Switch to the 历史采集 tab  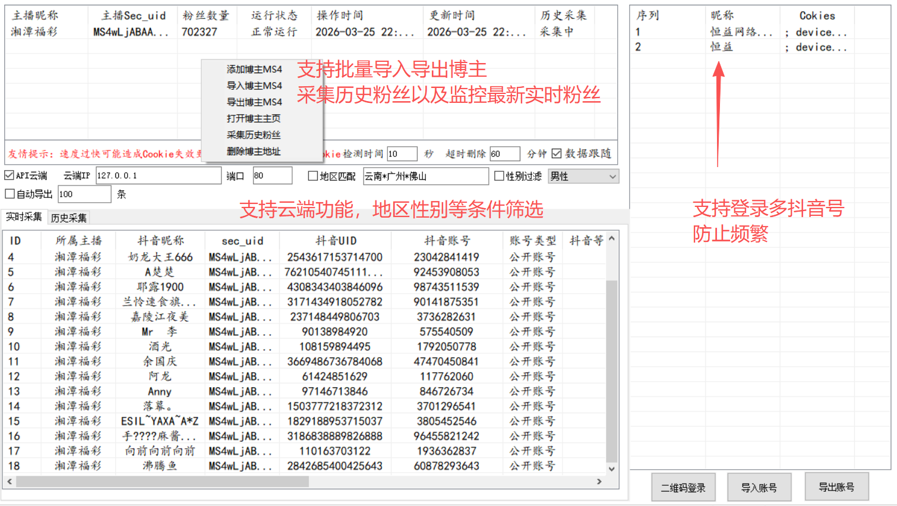(x=69, y=218)
